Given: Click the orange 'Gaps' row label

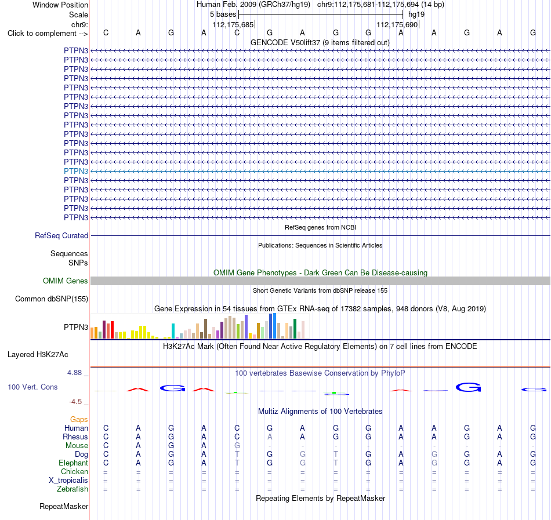Looking at the screenshot, I should point(79,420).
